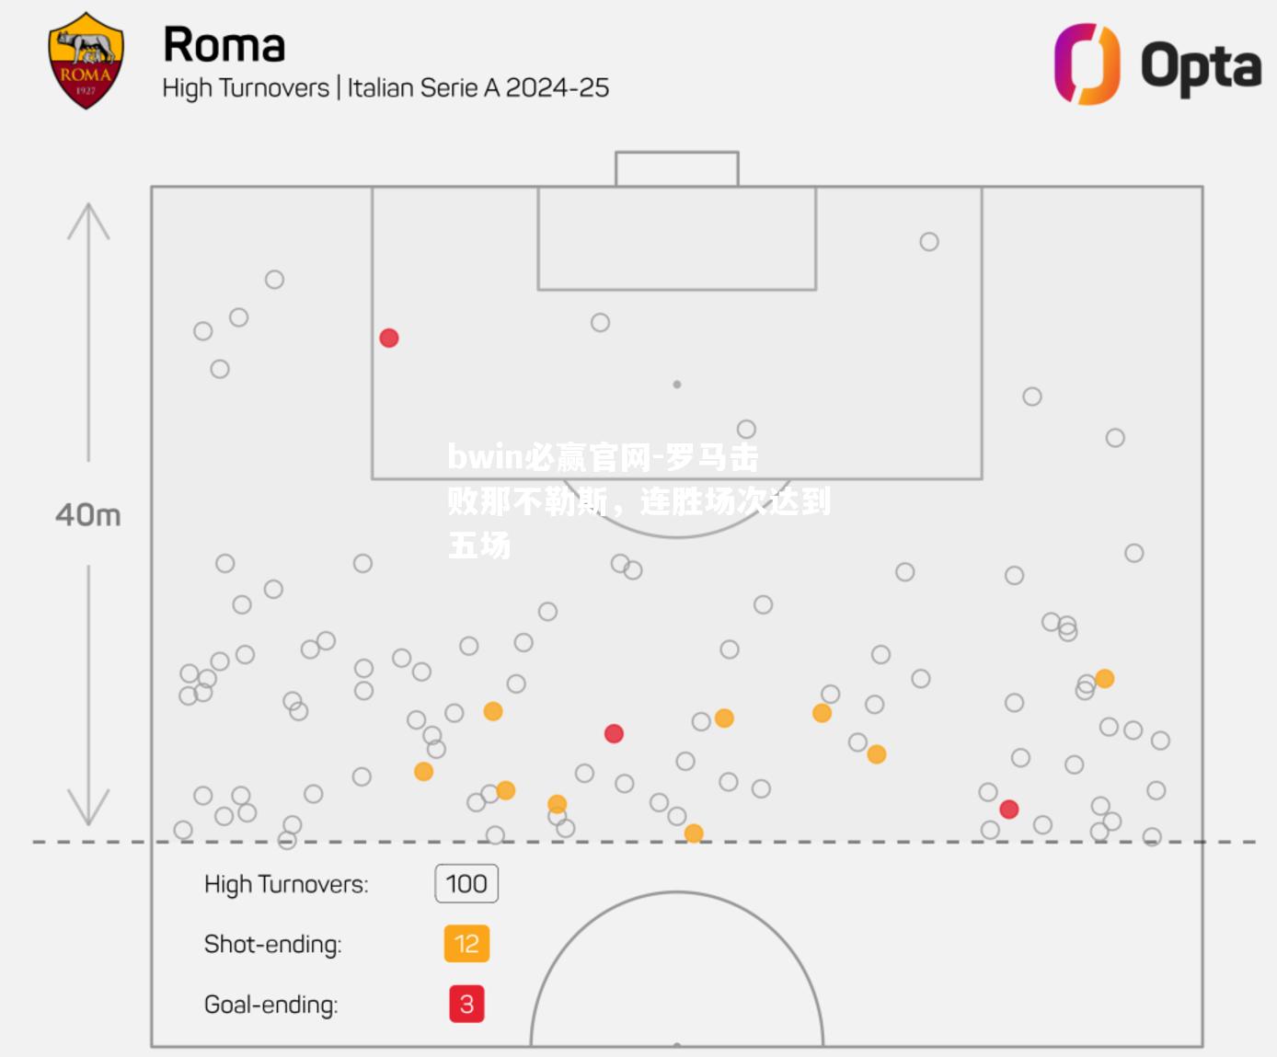
Task: Click the AS Roma club crest
Action: pos(86,61)
